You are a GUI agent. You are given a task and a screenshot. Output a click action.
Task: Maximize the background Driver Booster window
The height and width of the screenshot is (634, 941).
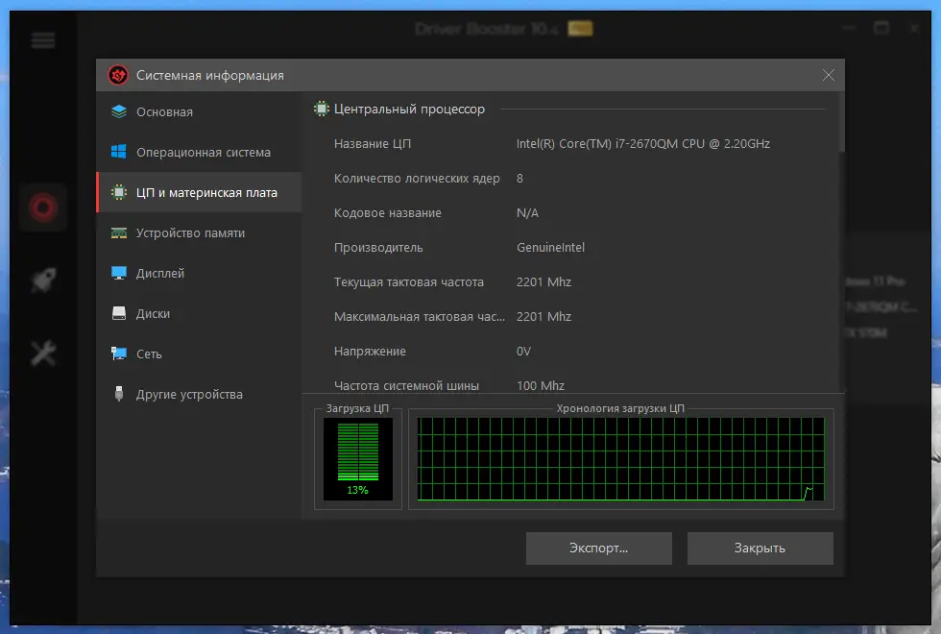click(x=881, y=28)
